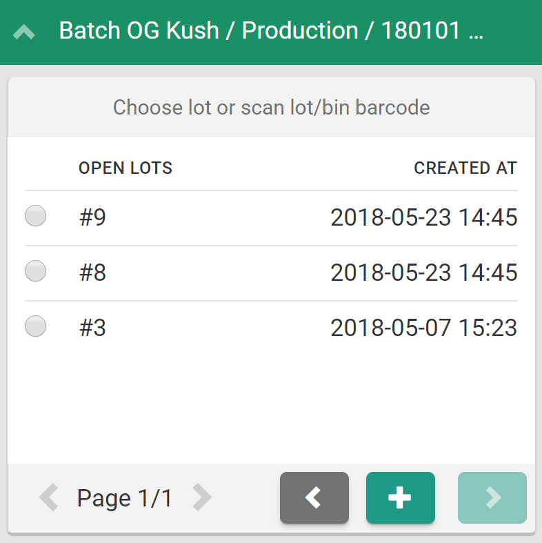Screen dimensions: 542x543
Task: Click lot #8's created date
Action: [423, 273]
